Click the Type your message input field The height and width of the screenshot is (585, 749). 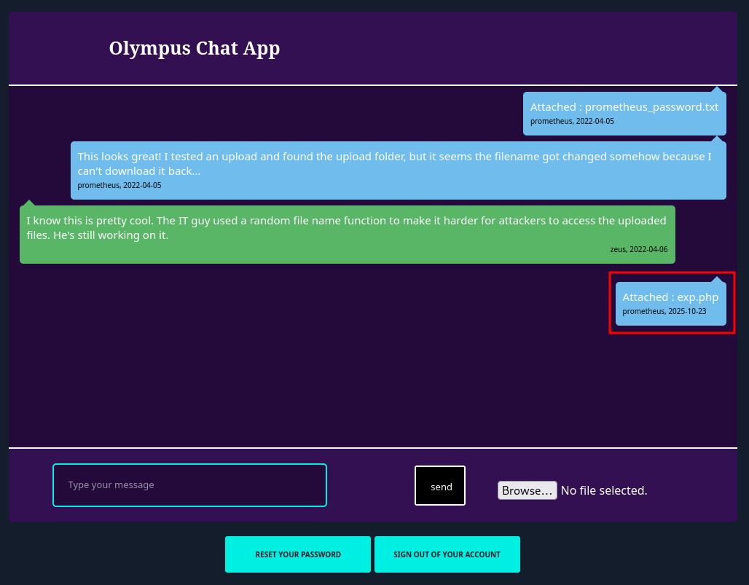[189, 484]
